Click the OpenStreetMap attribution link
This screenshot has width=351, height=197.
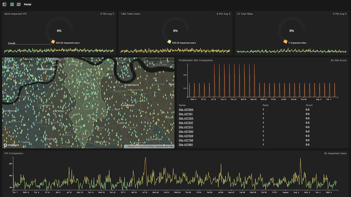(146, 147)
